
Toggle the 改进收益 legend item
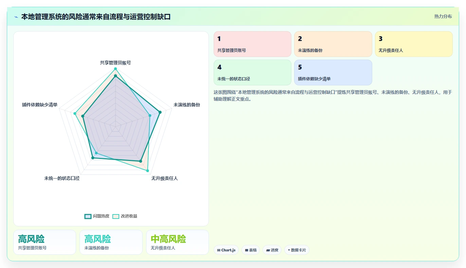pos(125,216)
